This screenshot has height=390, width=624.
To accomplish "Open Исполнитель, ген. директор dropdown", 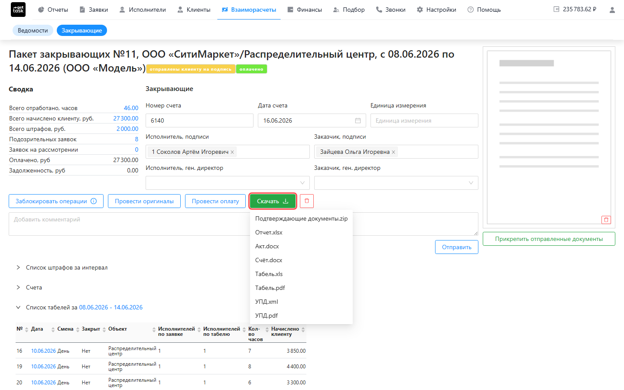I will pos(227,183).
